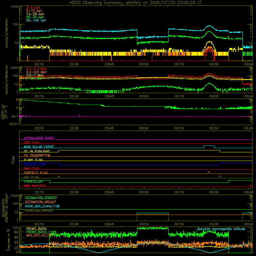The width and height of the screenshot is (256, 256).
Task: Click the REAR_DEC_CHAN step near 00:00
Action: click(153, 213)
